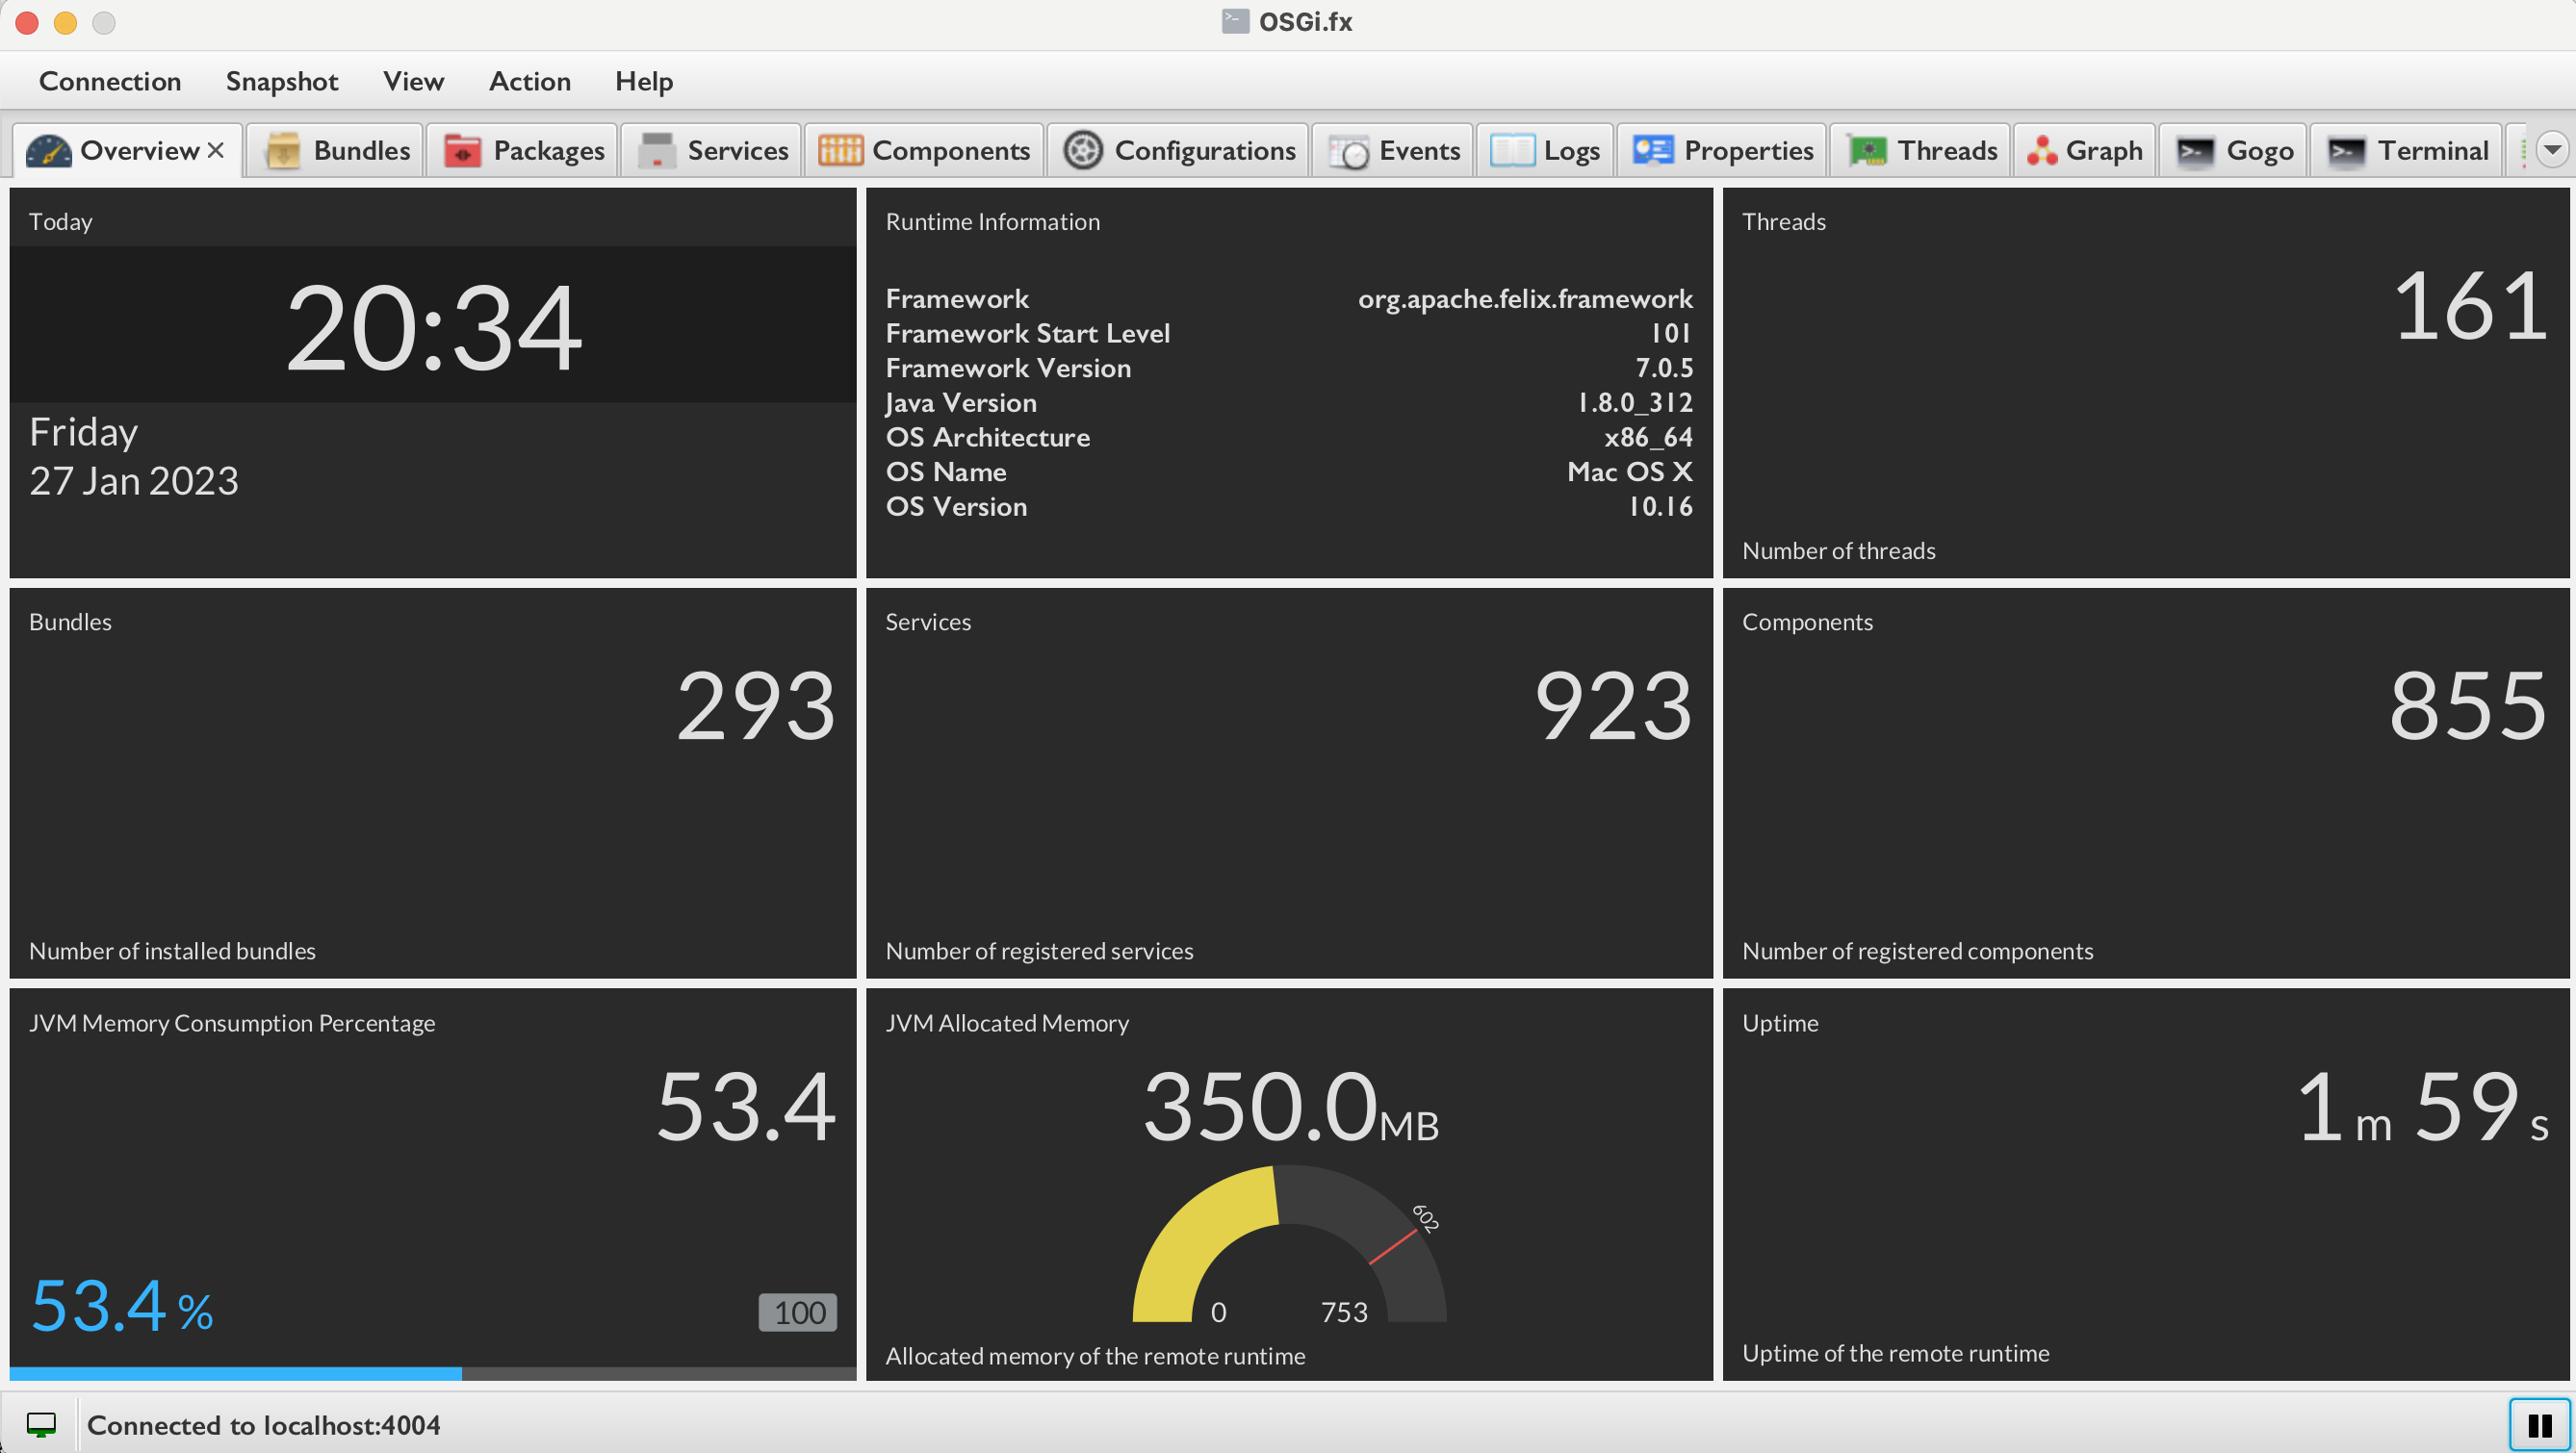
Task: Click the Bundles tab box icon
Action: click(x=283, y=151)
